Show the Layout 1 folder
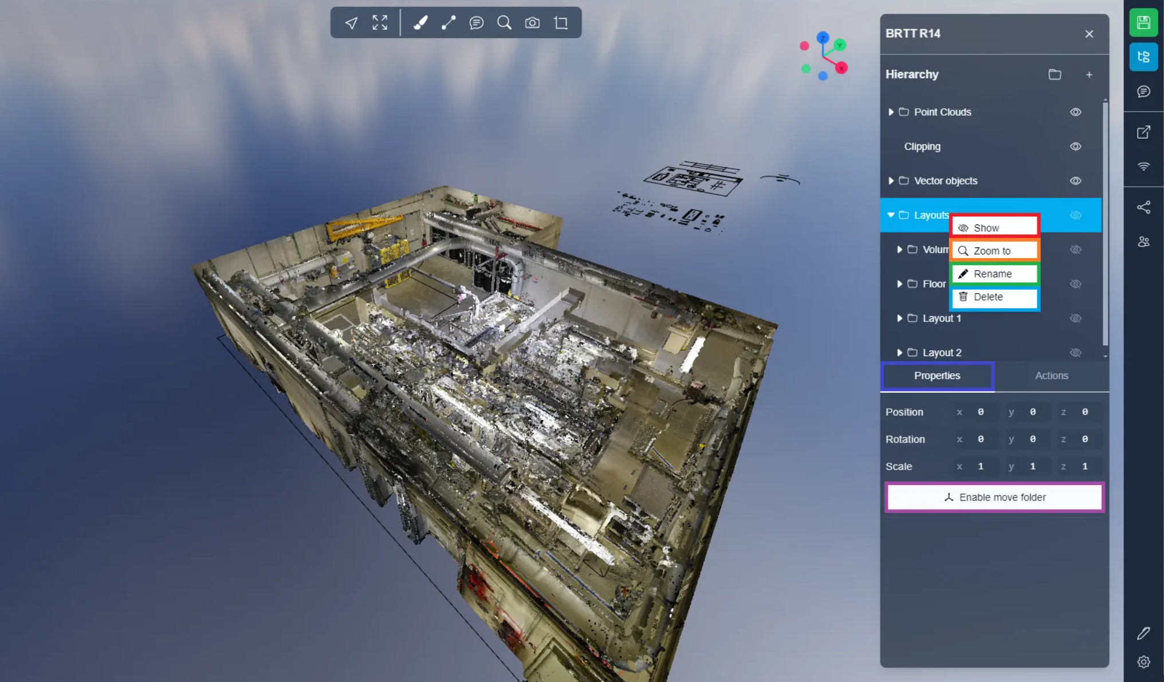Image resolution: width=1164 pixels, height=682 pixels. click(x=1075, y=318)
